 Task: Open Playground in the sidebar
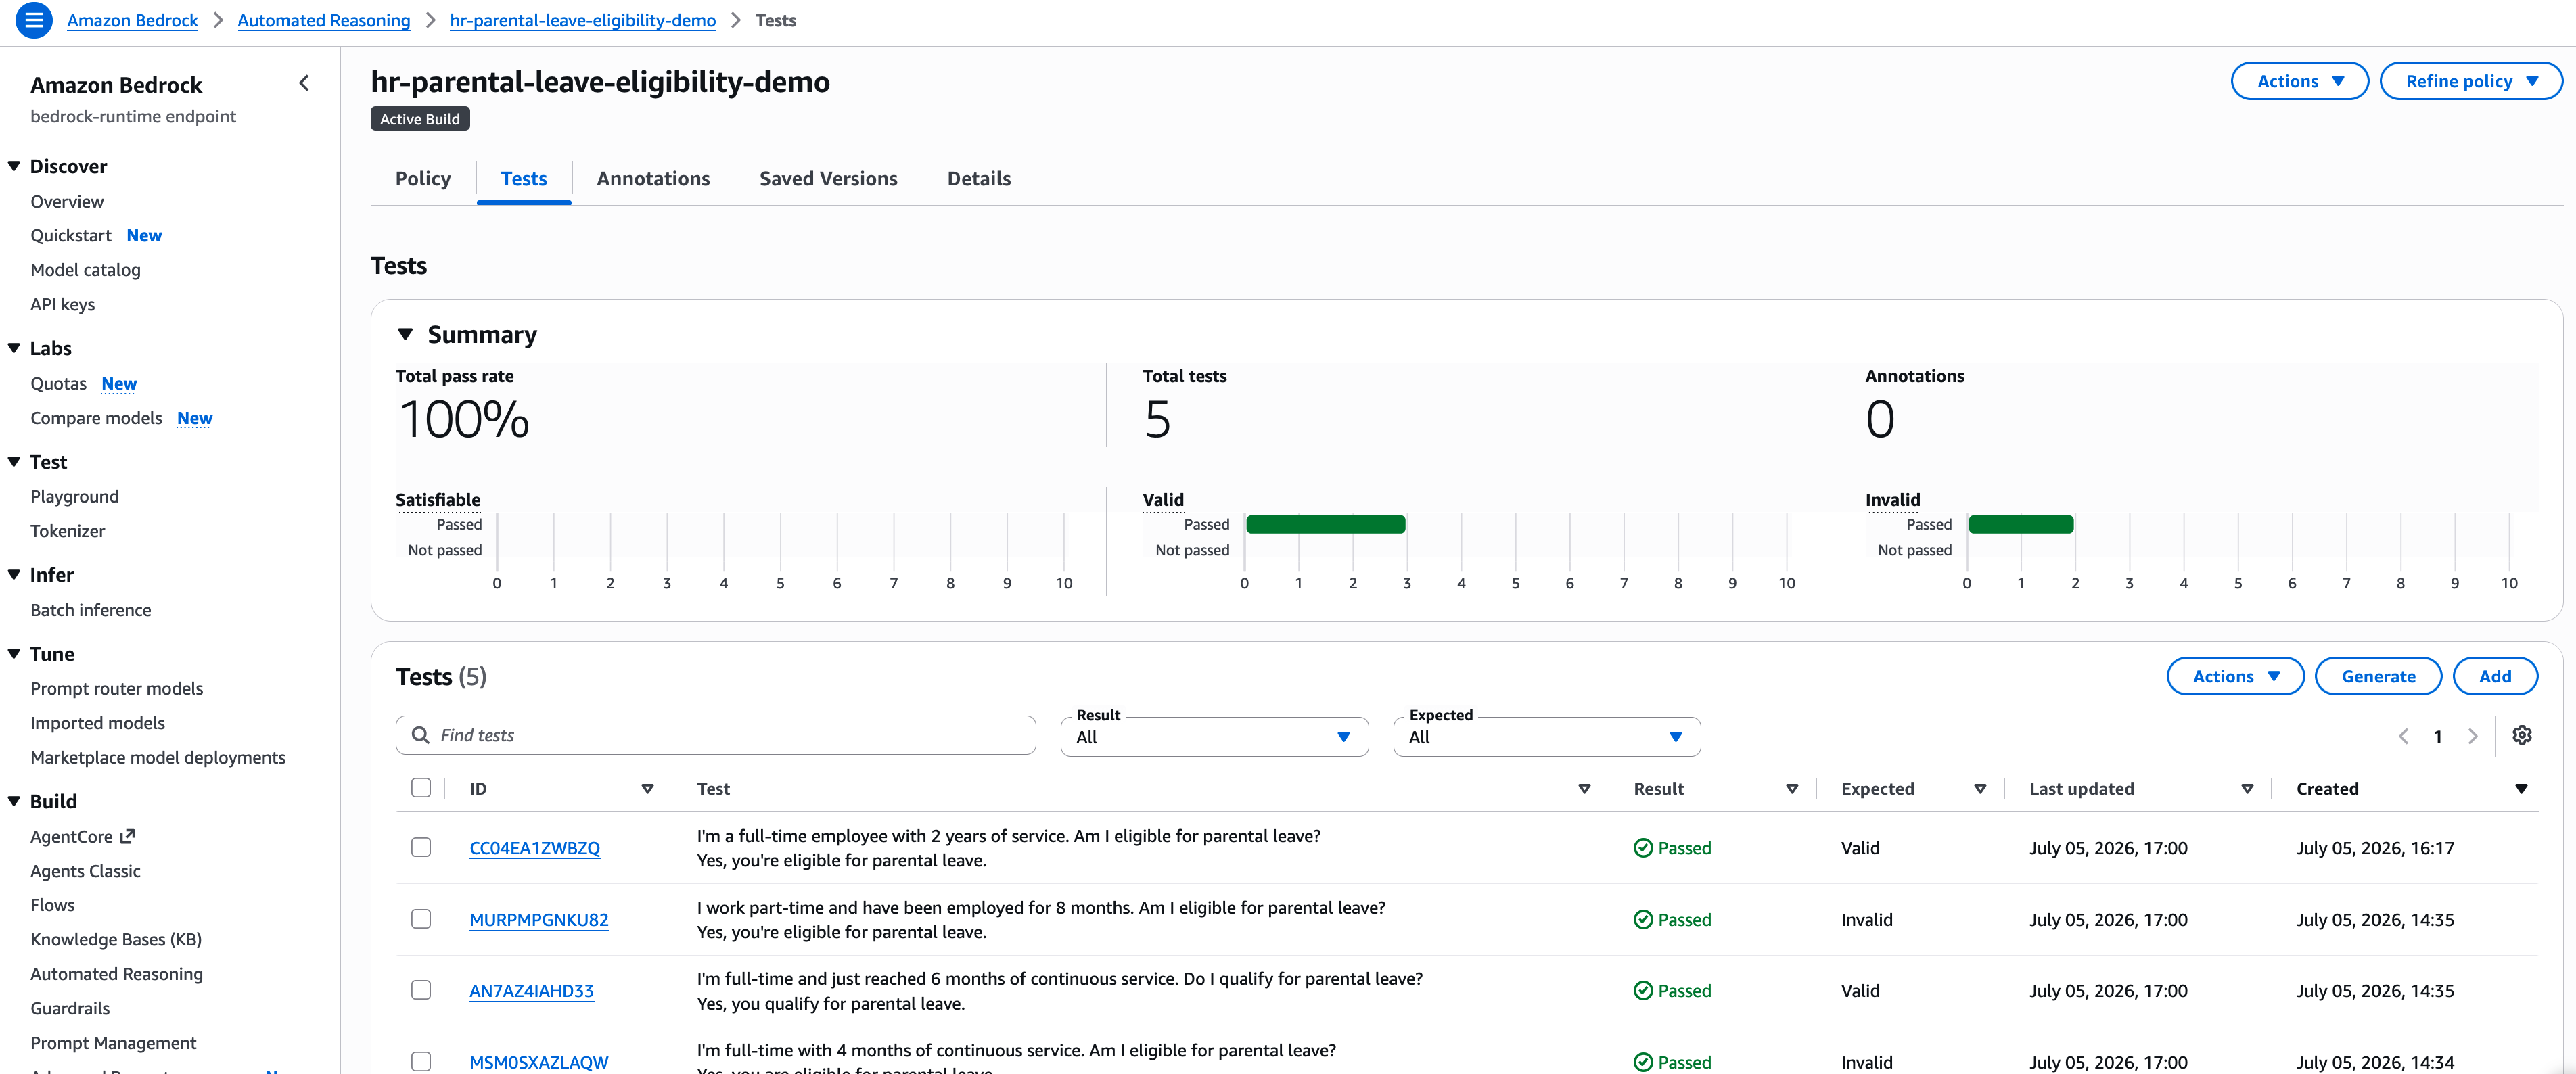pyautogui.click(x=74, y=496)
